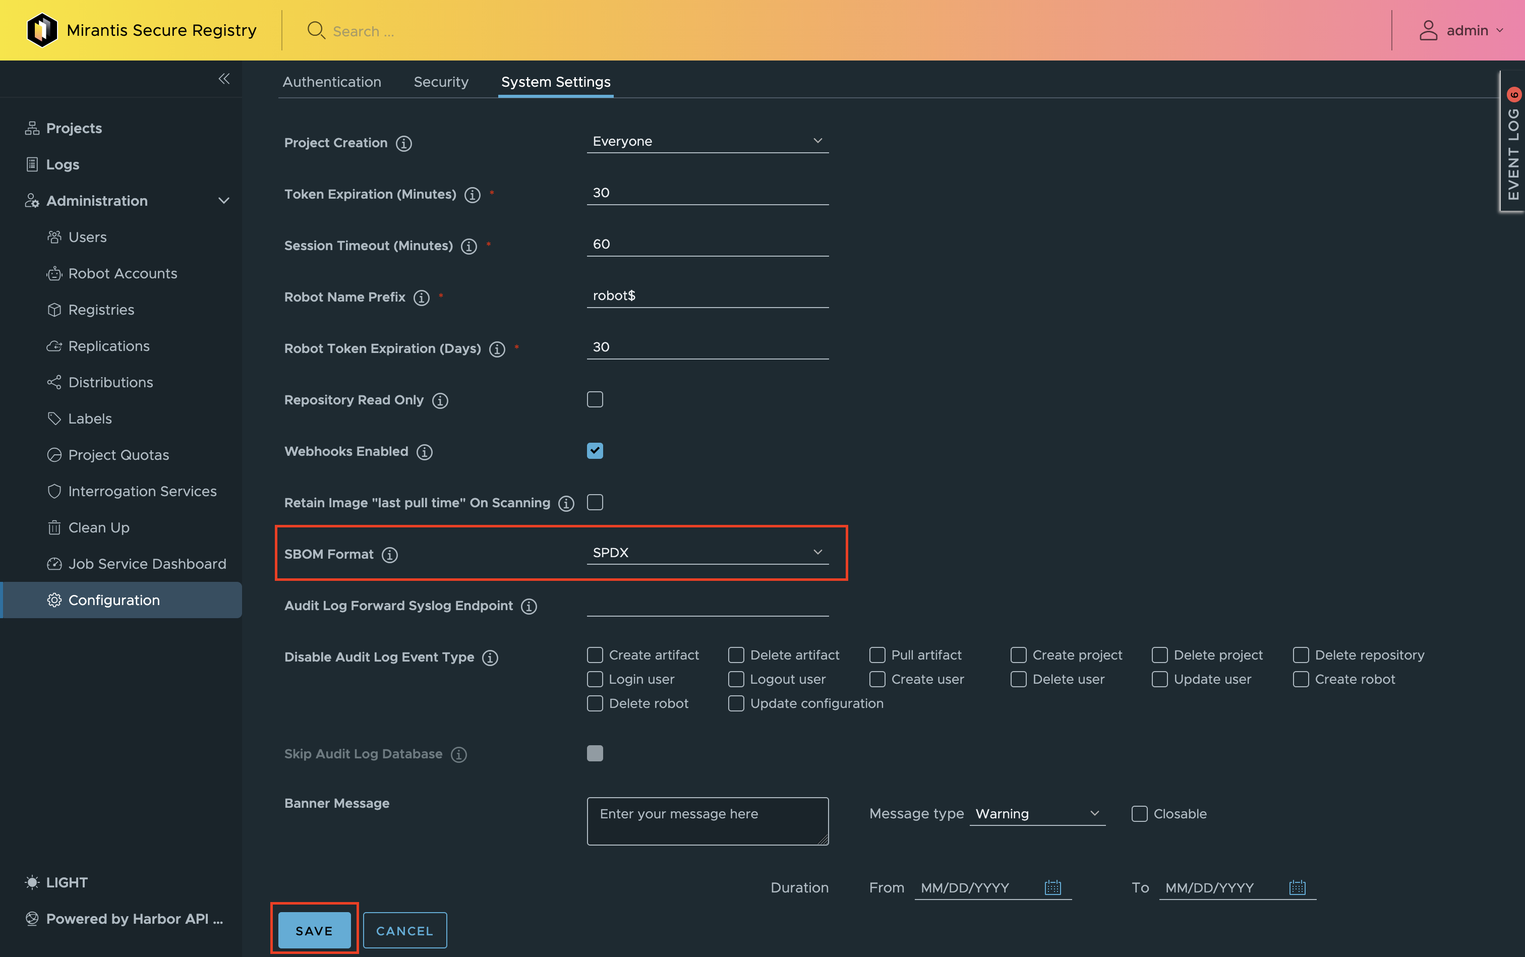Show info icon for Session Timeout (Minutes)
1525x957 pixels.
tap(469, 246)
